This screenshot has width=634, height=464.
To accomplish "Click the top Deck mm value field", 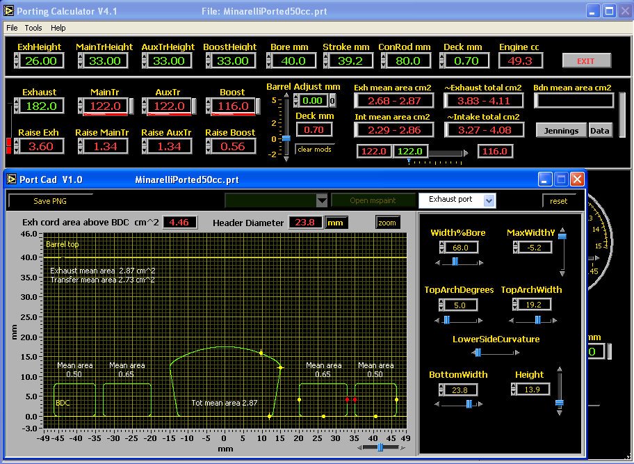I will [466, 61].
